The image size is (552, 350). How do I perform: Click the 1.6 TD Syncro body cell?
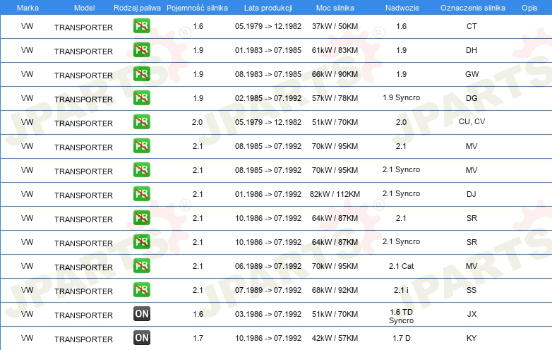[x=402, y=316]
